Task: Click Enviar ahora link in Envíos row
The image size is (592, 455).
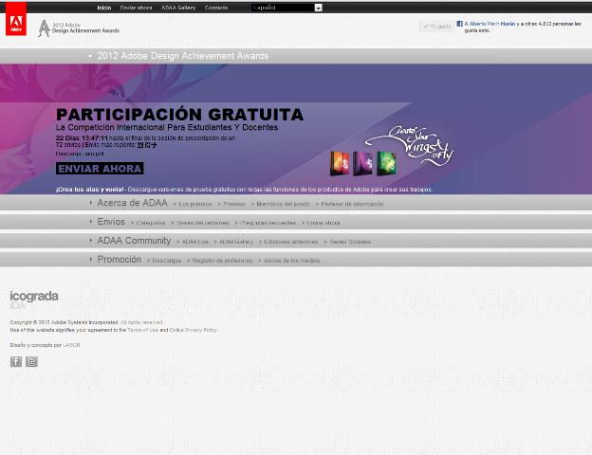Action: coord(324,223)
